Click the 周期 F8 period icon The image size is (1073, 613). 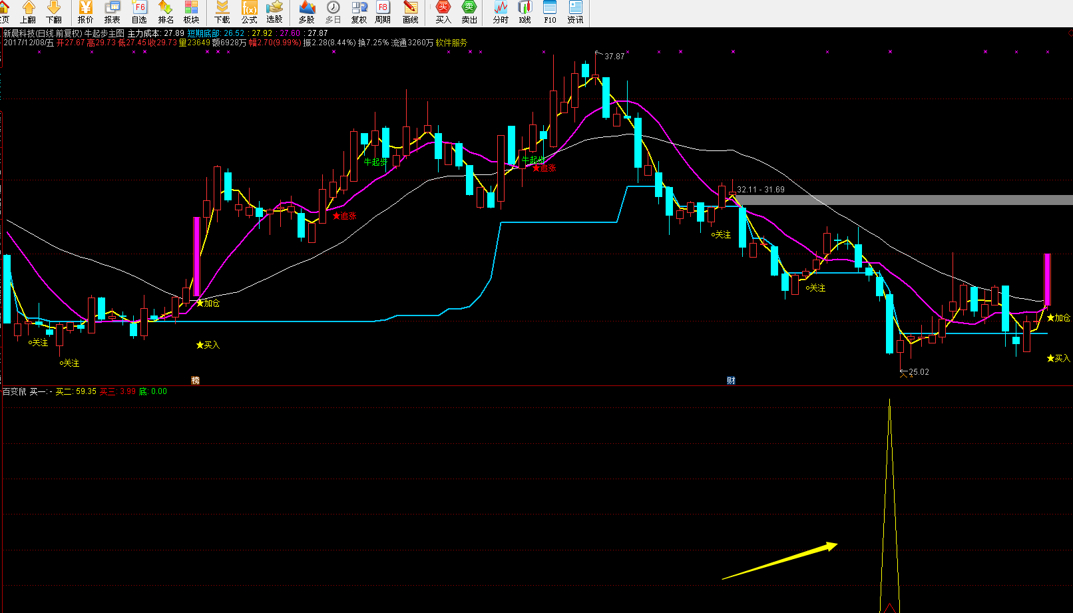click(x=383, y=13)
